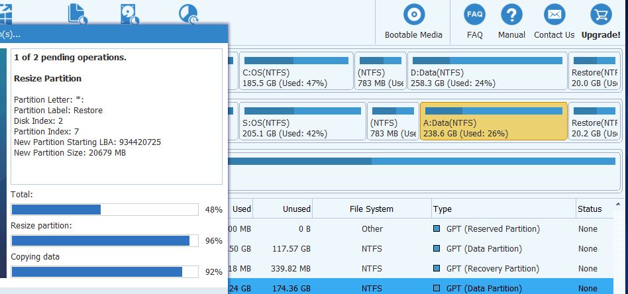This screenshot has width=628, height=294.
Task: Click NTFS cell in the 339.82 MB row
Action: [372, 268]
